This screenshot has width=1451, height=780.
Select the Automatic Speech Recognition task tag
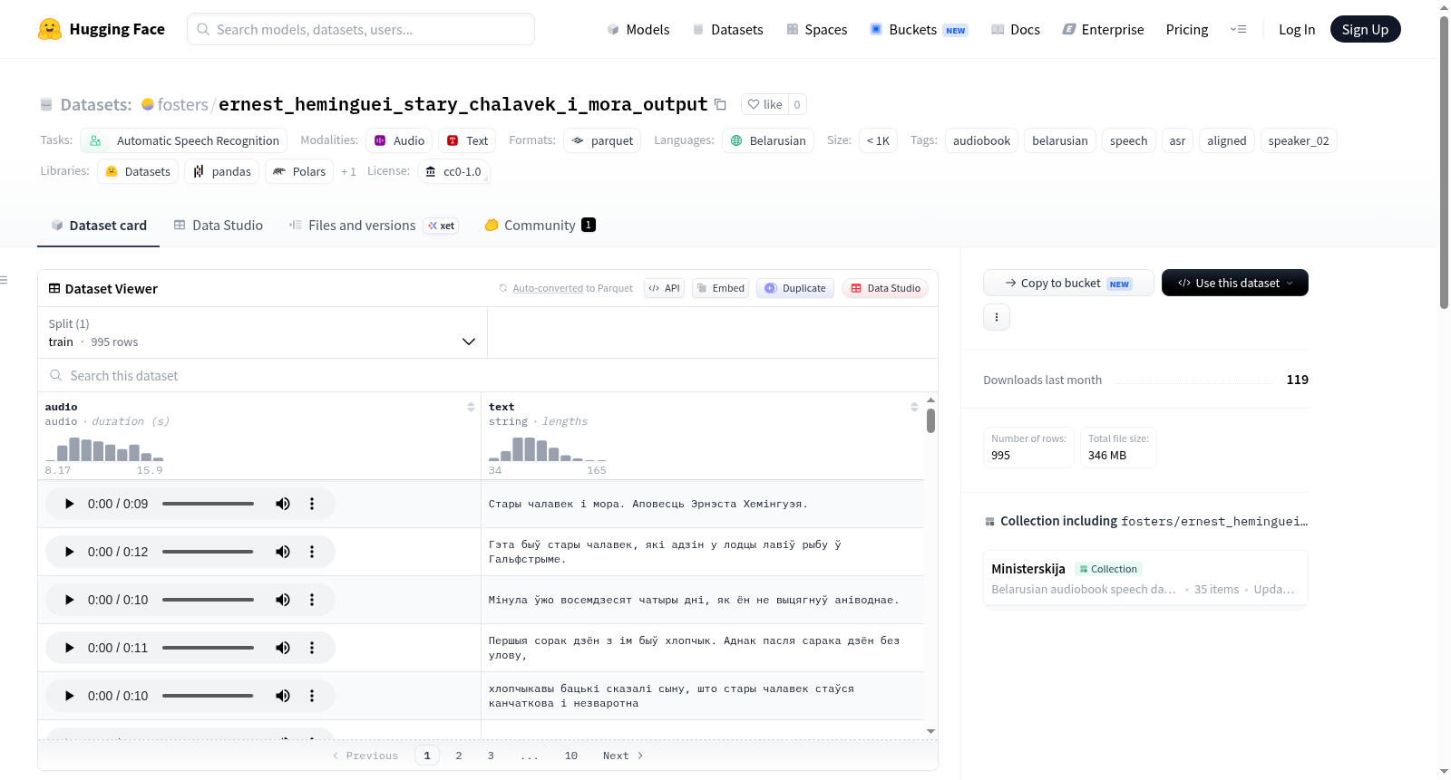pyautogui.click(x=184, y=140)
